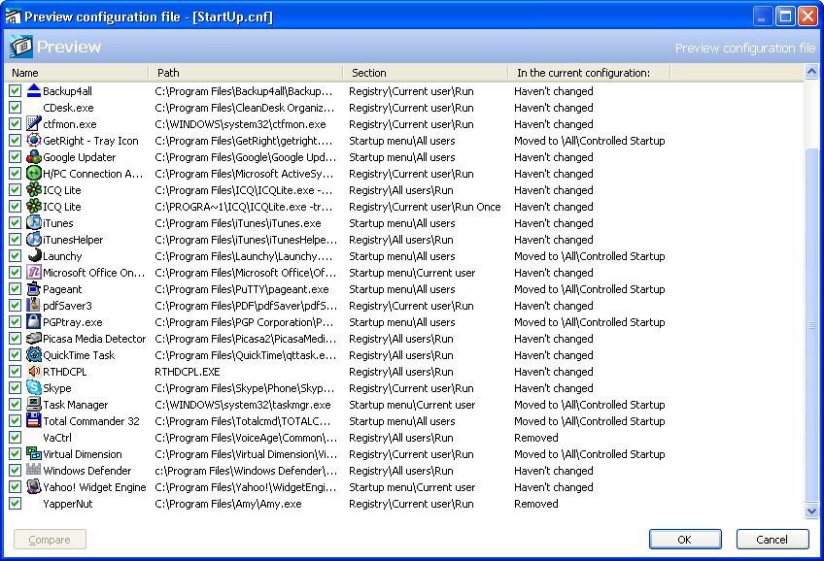Click the Cancel button
This screenshot has width=824, height=561.
772,540
